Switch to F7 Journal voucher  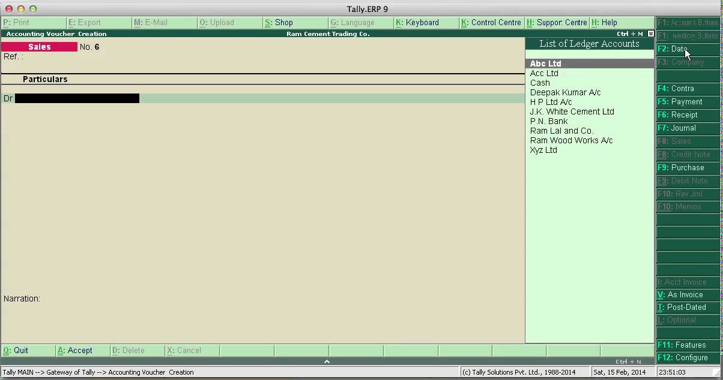coord(688,128)
